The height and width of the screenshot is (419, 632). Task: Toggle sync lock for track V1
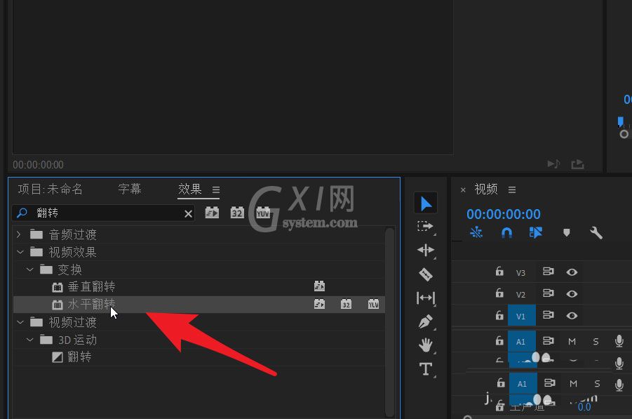click(x=548, y=315)
